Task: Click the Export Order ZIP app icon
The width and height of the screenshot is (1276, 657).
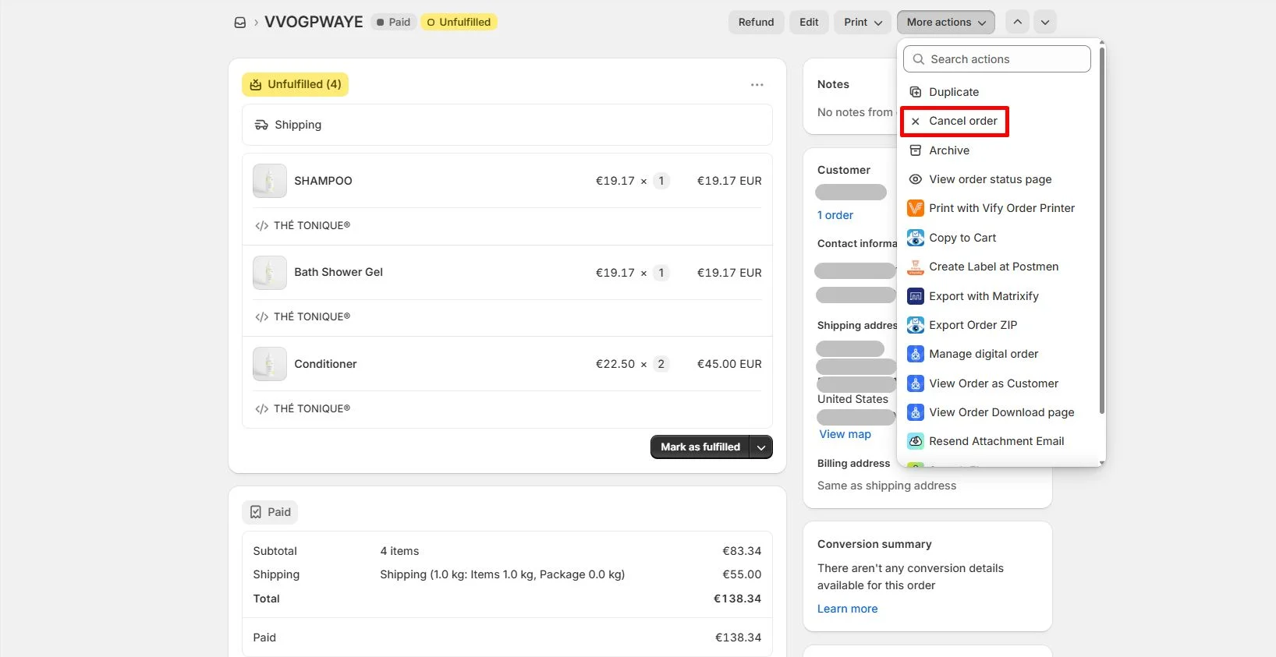Action: point(916,325)
